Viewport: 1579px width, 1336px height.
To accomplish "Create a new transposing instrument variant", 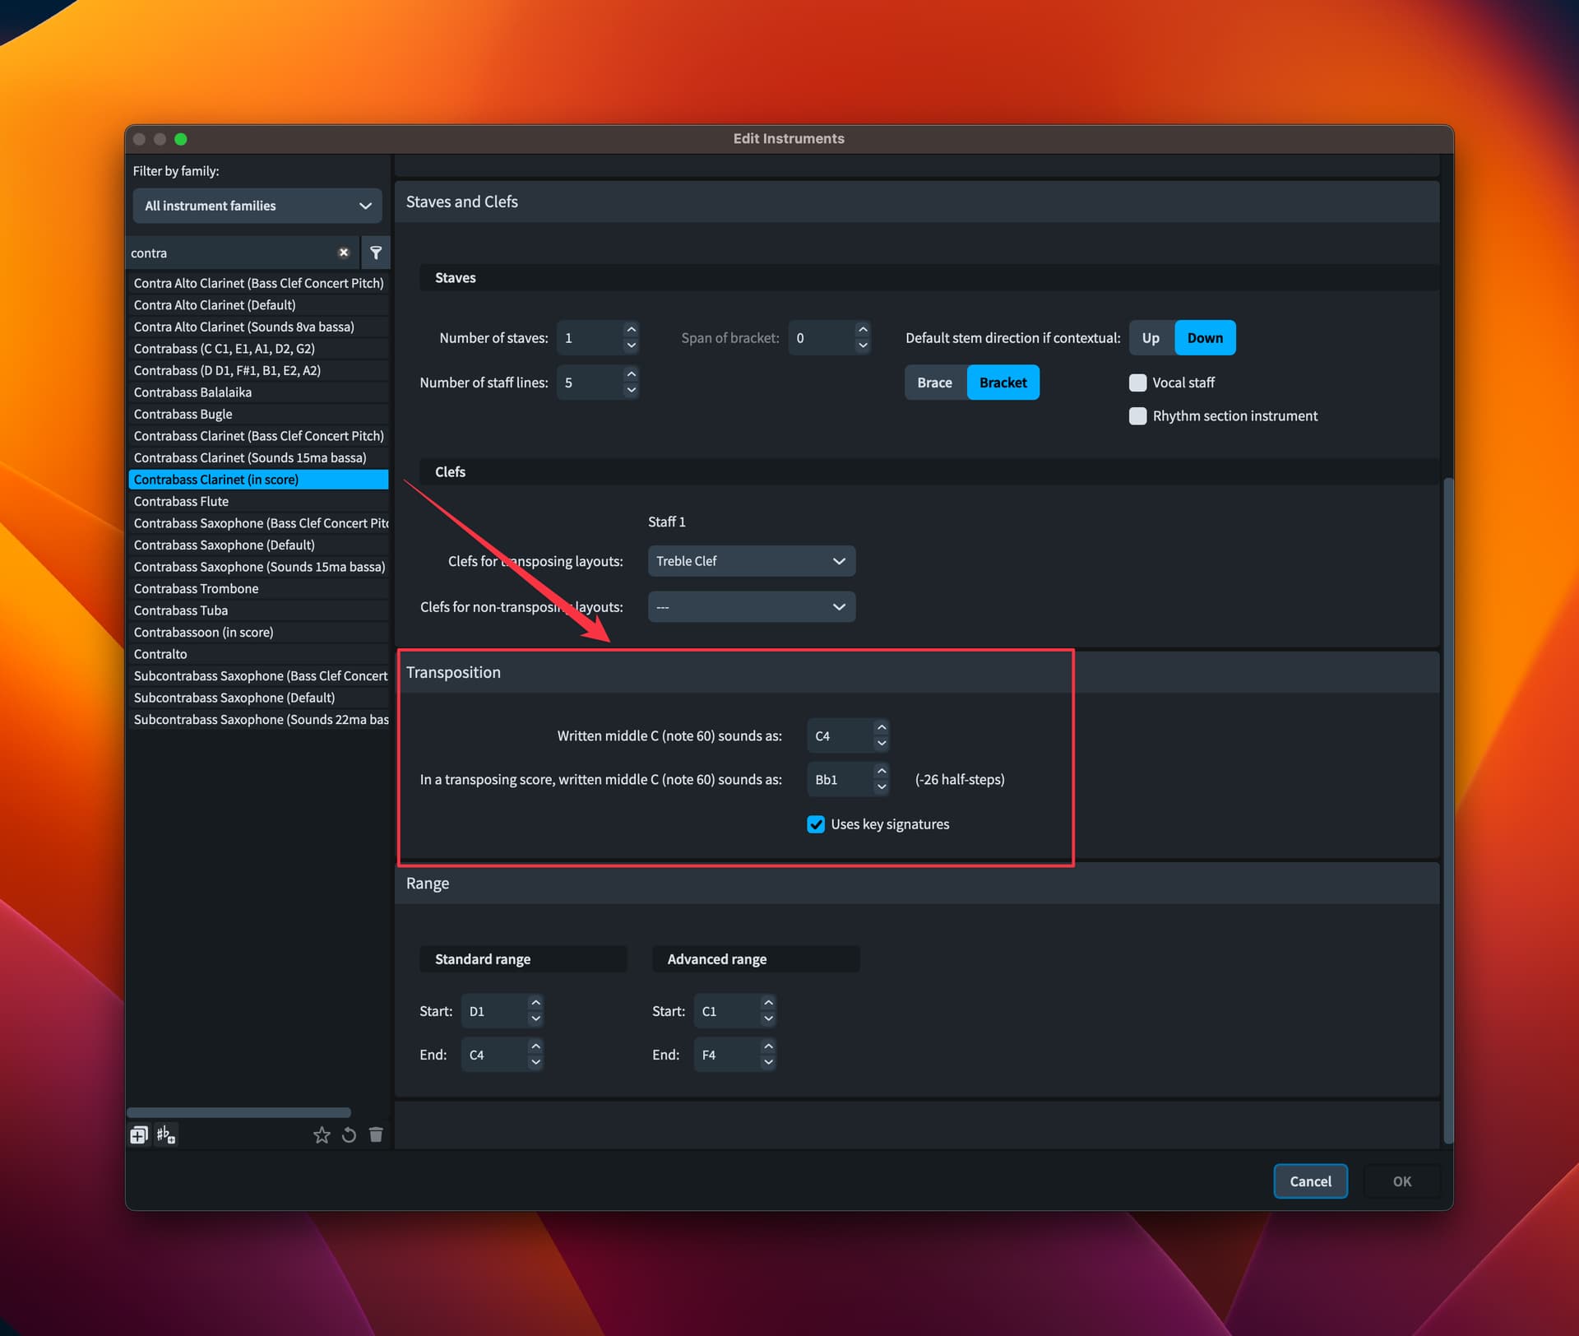I will click(165, 1134).
